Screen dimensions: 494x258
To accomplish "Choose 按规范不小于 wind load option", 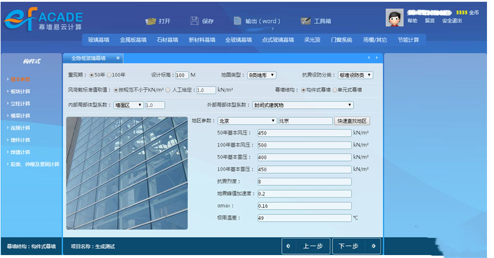I will point(115,90).
